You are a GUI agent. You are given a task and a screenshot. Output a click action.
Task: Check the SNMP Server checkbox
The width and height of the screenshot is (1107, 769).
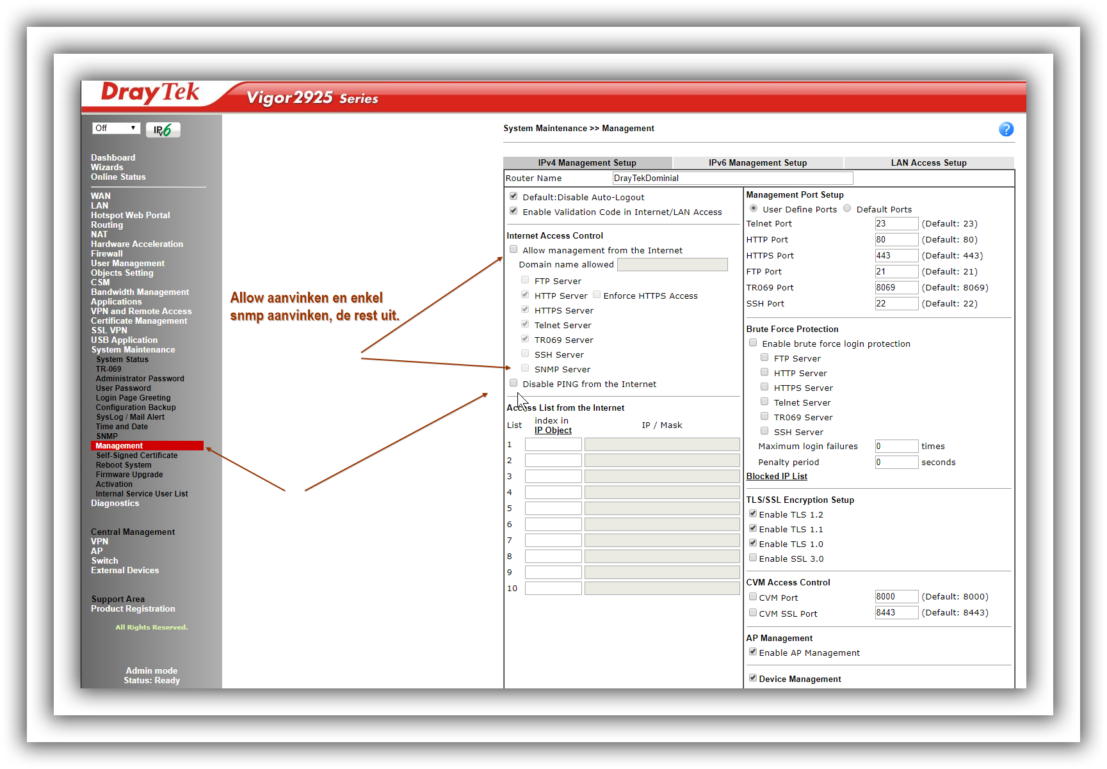[525, 369]
